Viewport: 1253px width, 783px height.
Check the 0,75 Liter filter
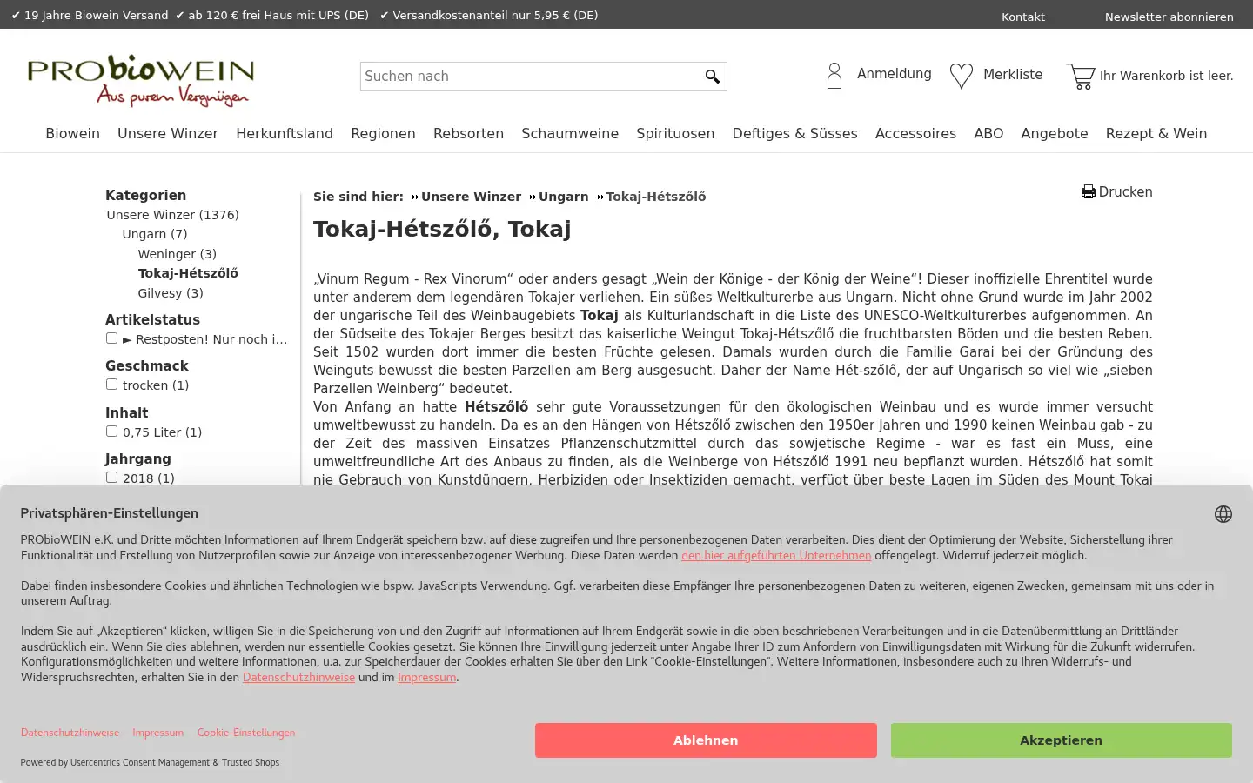(x=111, y=432)
